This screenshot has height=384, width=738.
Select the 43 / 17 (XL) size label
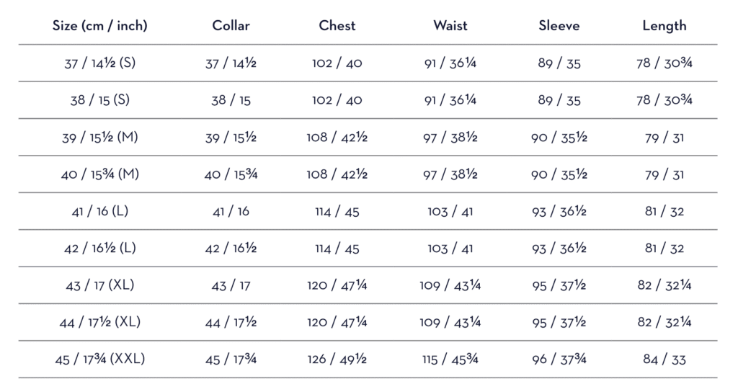100,285
